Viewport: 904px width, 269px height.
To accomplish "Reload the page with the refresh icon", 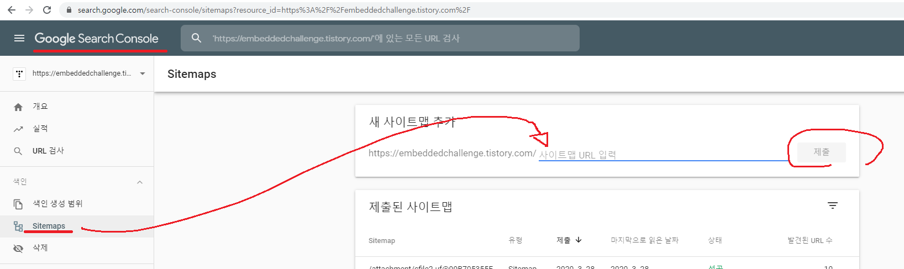I will click(x=47, y=10).
